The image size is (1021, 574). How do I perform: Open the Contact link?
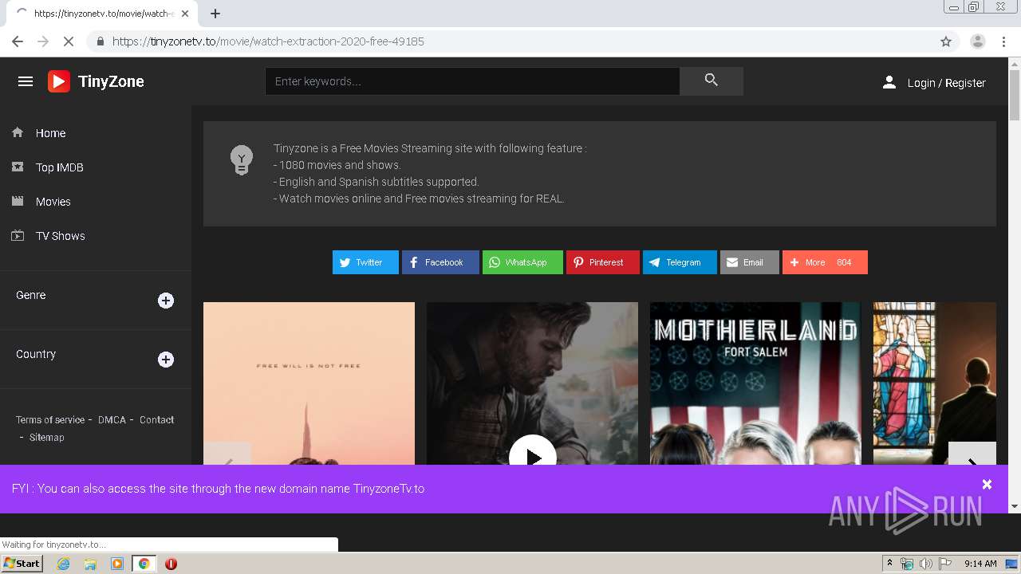(156, 419)
